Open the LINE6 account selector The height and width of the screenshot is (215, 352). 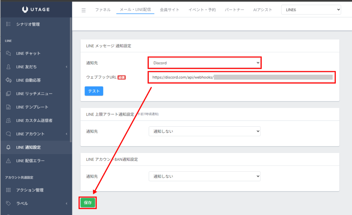(311, 10)
